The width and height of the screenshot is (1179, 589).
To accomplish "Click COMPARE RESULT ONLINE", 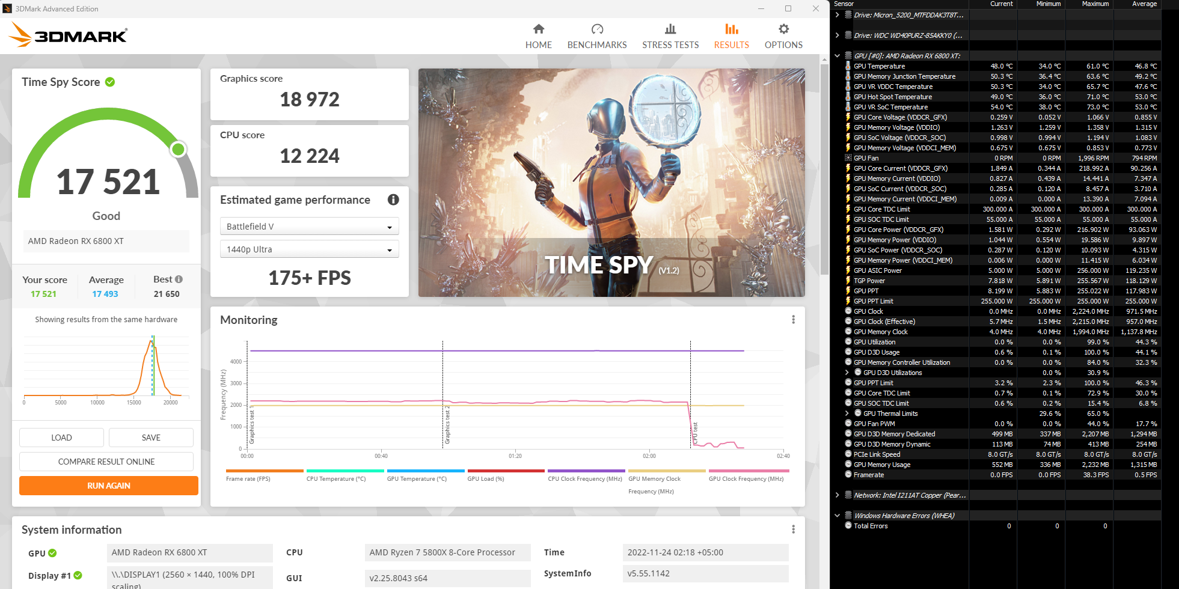I will pyautogui.click(x=106, y=462).
